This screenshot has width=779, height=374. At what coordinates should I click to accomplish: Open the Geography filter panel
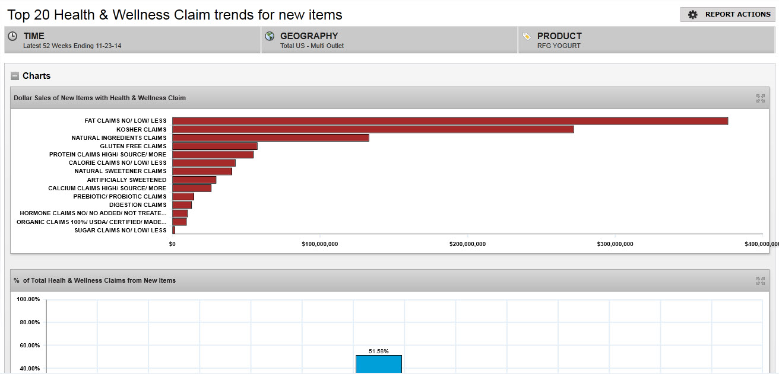pos(389,40)
